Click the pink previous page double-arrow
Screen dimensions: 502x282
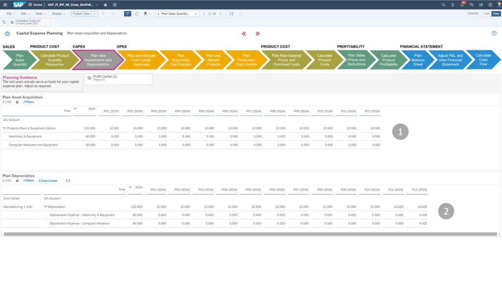[x=244, y=34]
